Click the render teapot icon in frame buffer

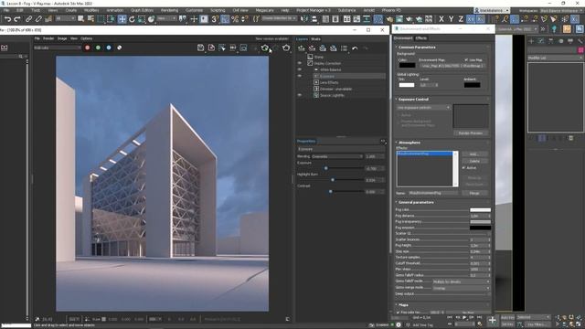(286, 48)
